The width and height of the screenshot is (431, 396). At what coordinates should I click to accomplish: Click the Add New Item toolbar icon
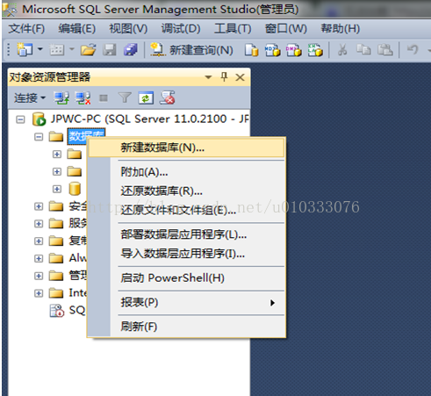pos(57,49)
